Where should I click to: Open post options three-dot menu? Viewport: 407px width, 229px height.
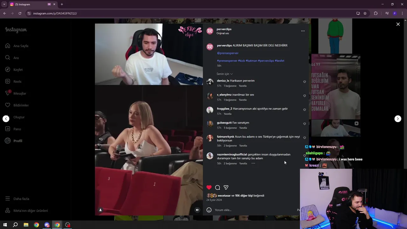tap(303, 31)
